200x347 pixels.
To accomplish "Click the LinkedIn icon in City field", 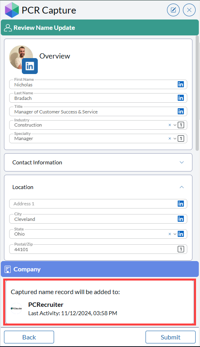I will click(181, 219).
